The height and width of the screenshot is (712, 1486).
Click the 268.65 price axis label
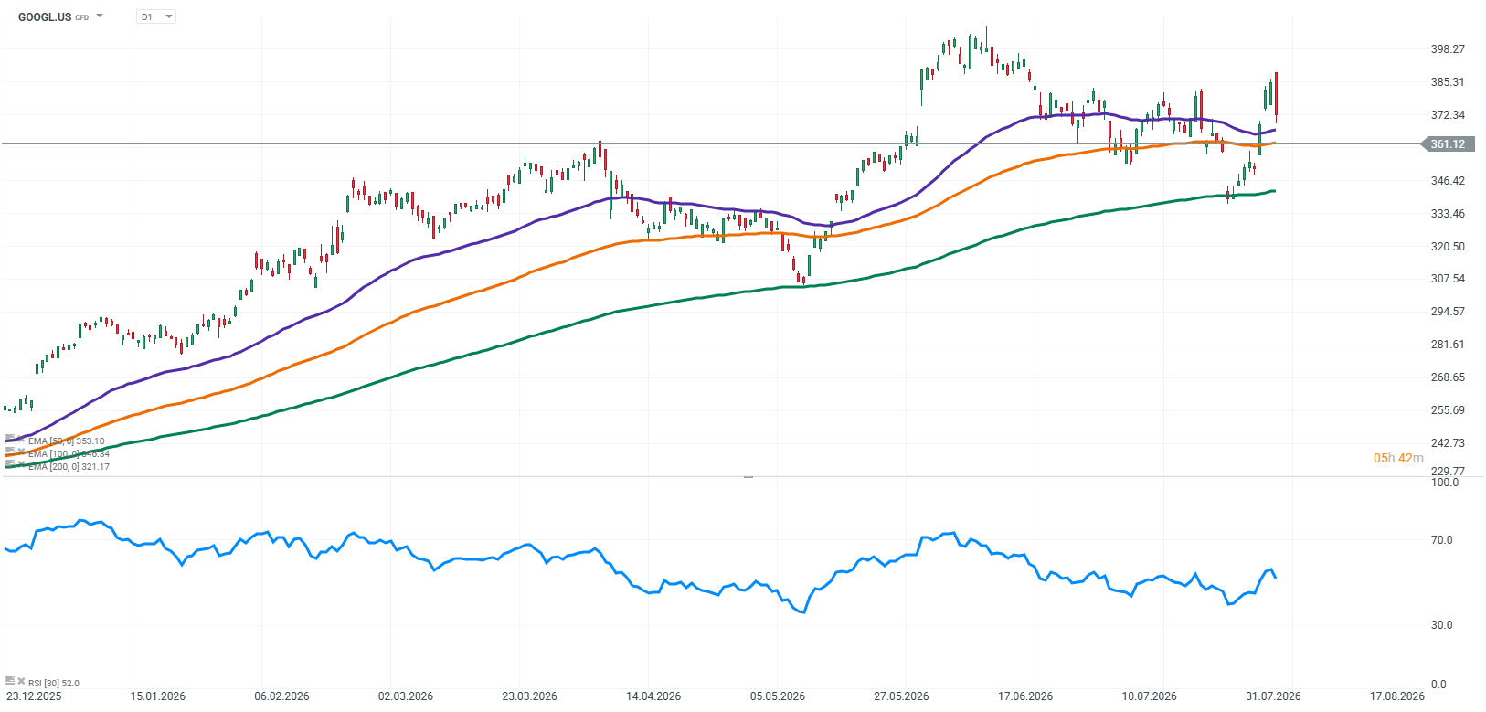(1448, 377)
